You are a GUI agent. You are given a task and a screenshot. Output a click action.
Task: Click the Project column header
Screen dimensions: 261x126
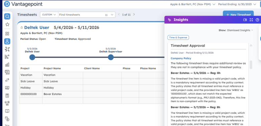(x=25, y=68)
